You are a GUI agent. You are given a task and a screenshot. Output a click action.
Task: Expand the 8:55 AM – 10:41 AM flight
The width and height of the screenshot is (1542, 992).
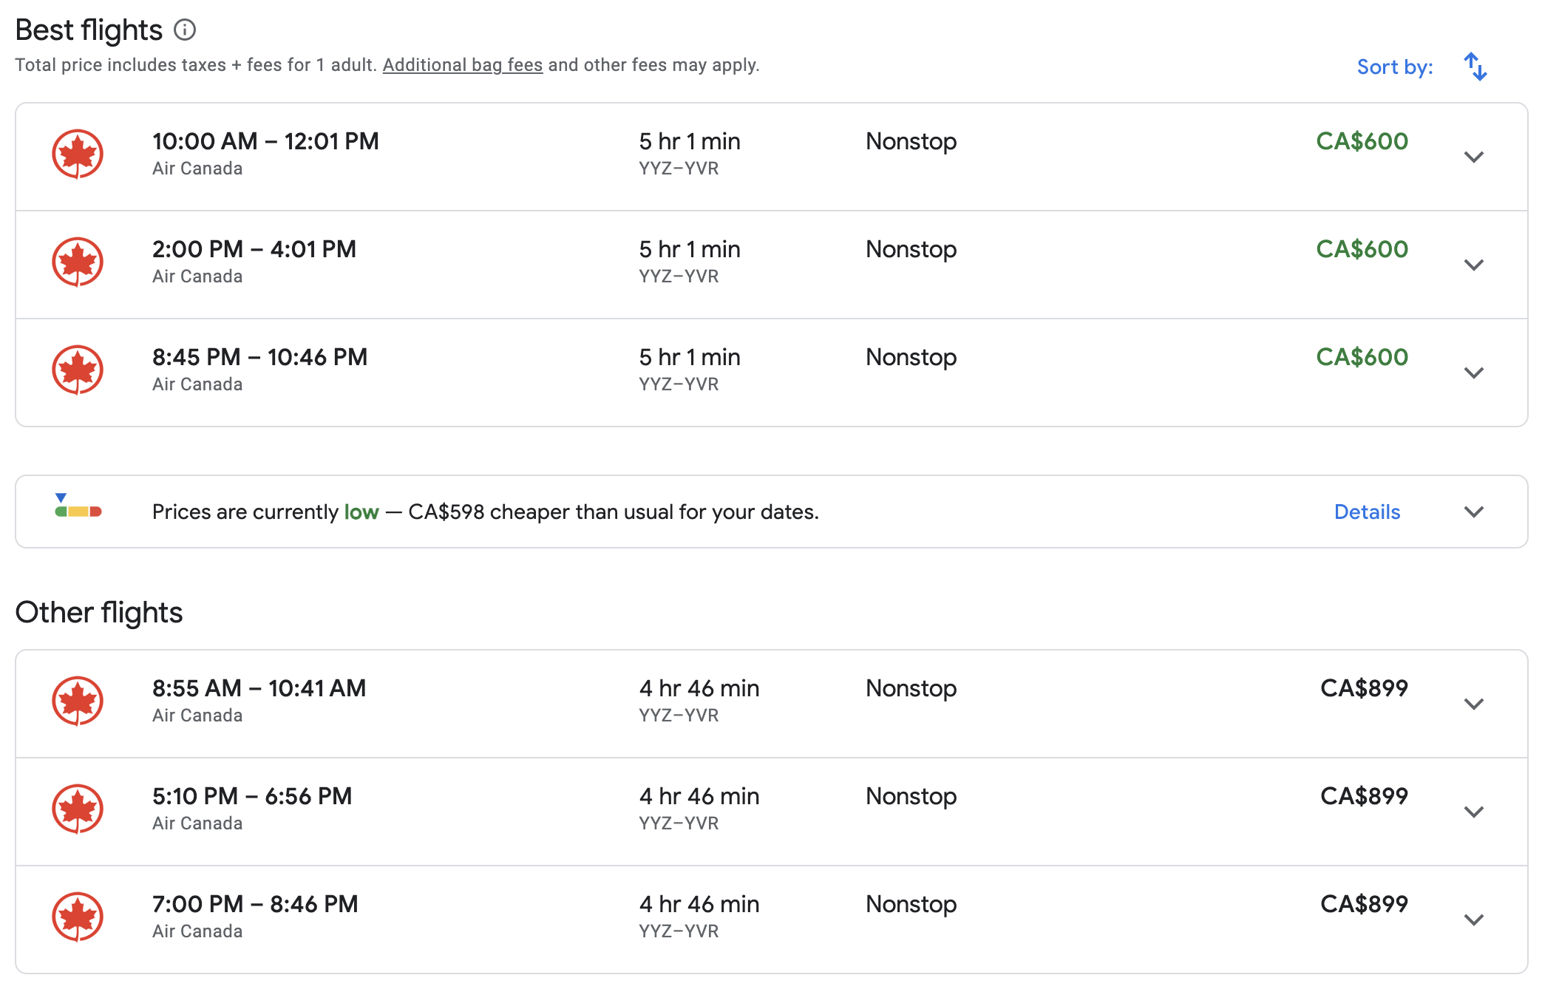point(1473,704)
